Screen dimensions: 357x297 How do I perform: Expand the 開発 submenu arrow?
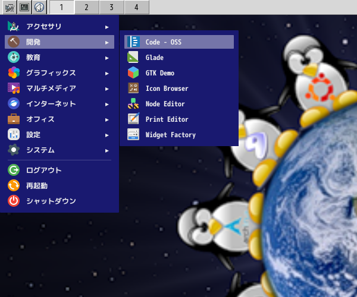[x=107, y=43]
